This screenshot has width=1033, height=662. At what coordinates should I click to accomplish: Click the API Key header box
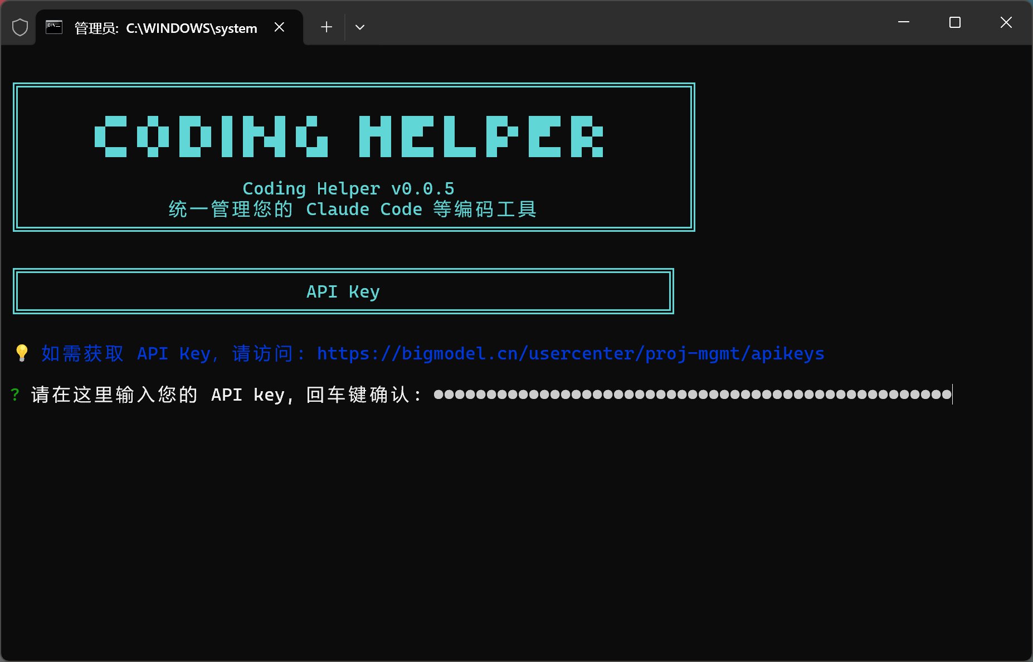[x=343, y=291]
